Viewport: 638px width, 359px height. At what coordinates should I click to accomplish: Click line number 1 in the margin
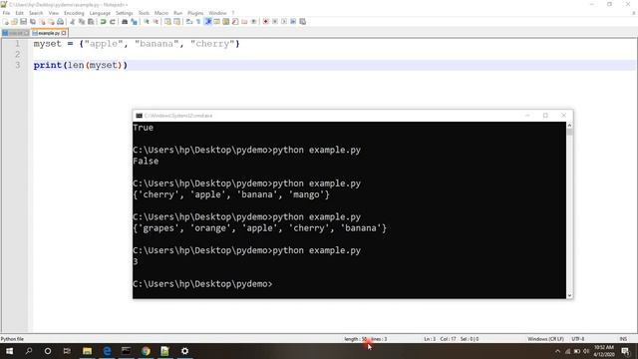(18, 44)
